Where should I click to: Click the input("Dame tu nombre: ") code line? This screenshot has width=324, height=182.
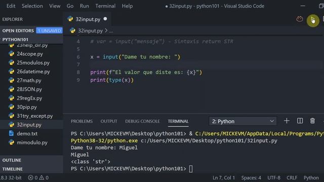coord(135,57)
